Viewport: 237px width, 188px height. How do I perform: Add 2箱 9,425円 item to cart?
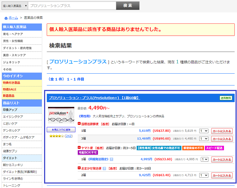click(x=222, y=175)
